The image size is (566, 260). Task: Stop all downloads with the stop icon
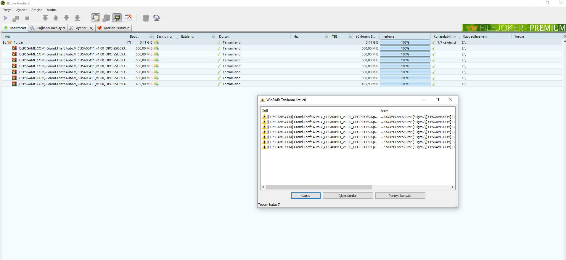click(27, 18)
